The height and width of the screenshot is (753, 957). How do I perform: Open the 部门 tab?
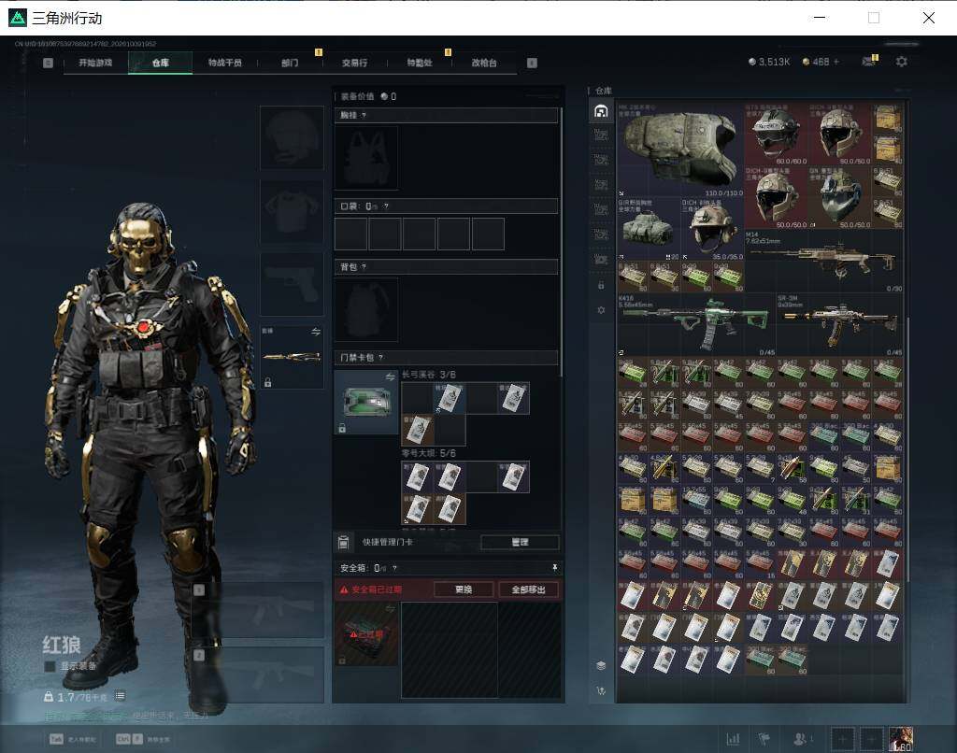[x=290, y=63]
